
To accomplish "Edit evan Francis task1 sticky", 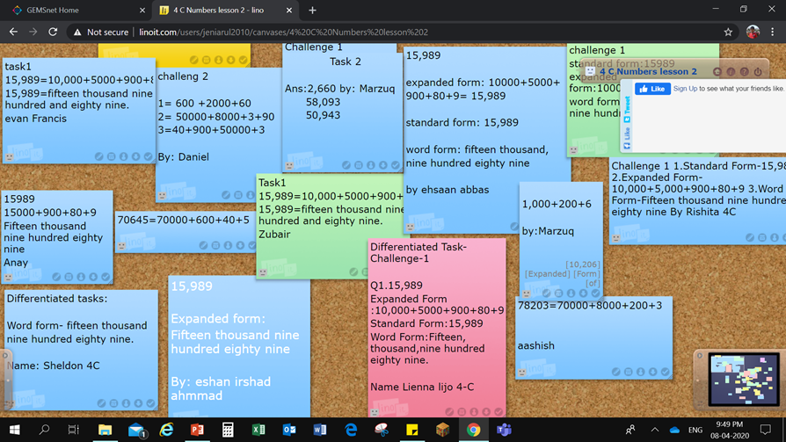I will pos(99,157).
